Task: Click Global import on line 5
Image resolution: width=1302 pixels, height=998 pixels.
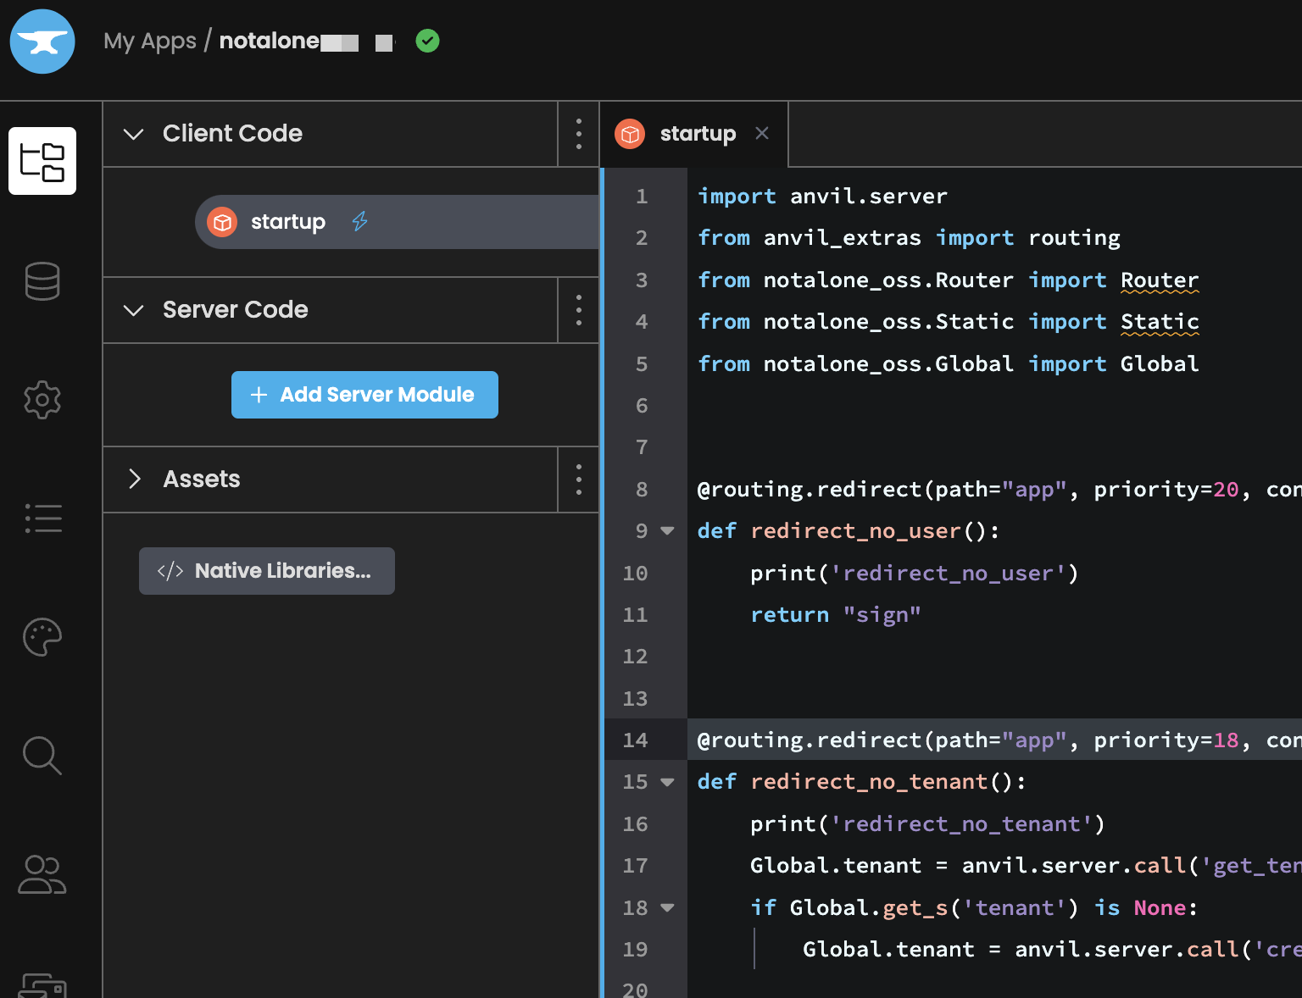Action: 1160,364
